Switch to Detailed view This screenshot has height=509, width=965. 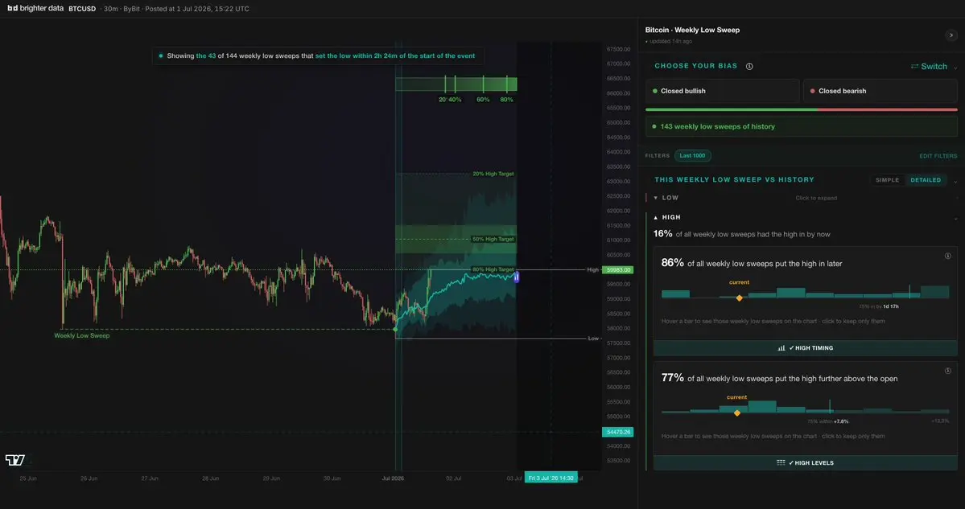[x=926, y=180]
